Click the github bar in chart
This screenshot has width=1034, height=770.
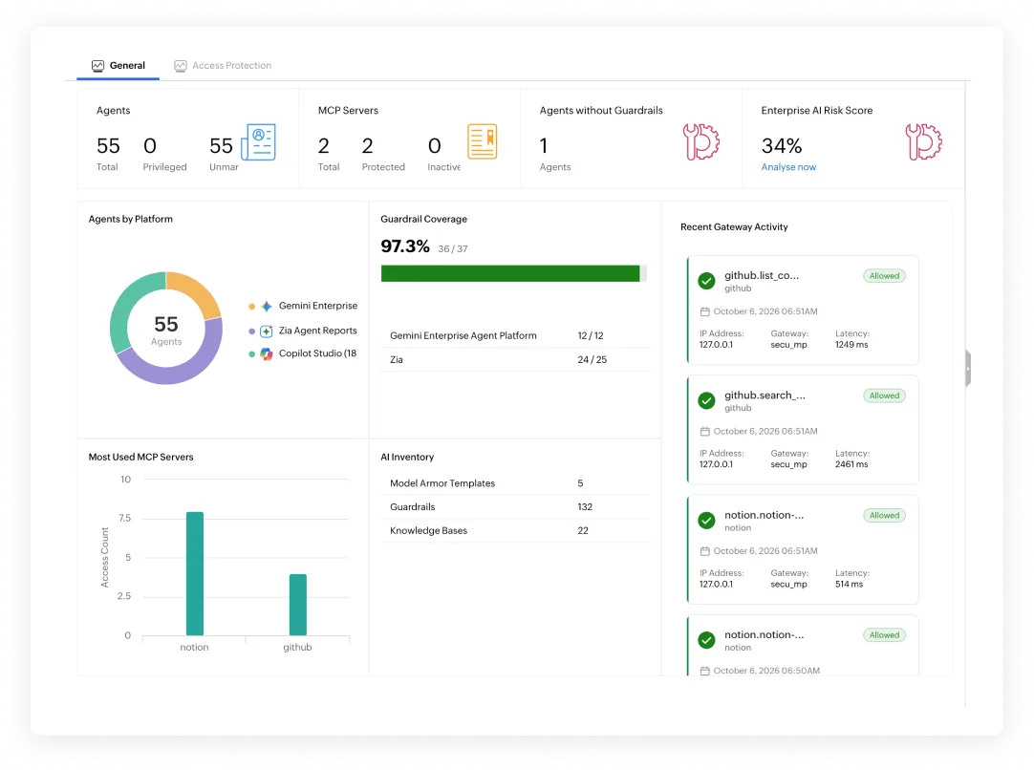[x=298, y=605]
